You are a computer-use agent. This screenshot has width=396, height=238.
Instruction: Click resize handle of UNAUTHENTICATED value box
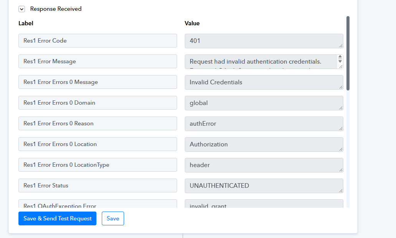point(341,190)
